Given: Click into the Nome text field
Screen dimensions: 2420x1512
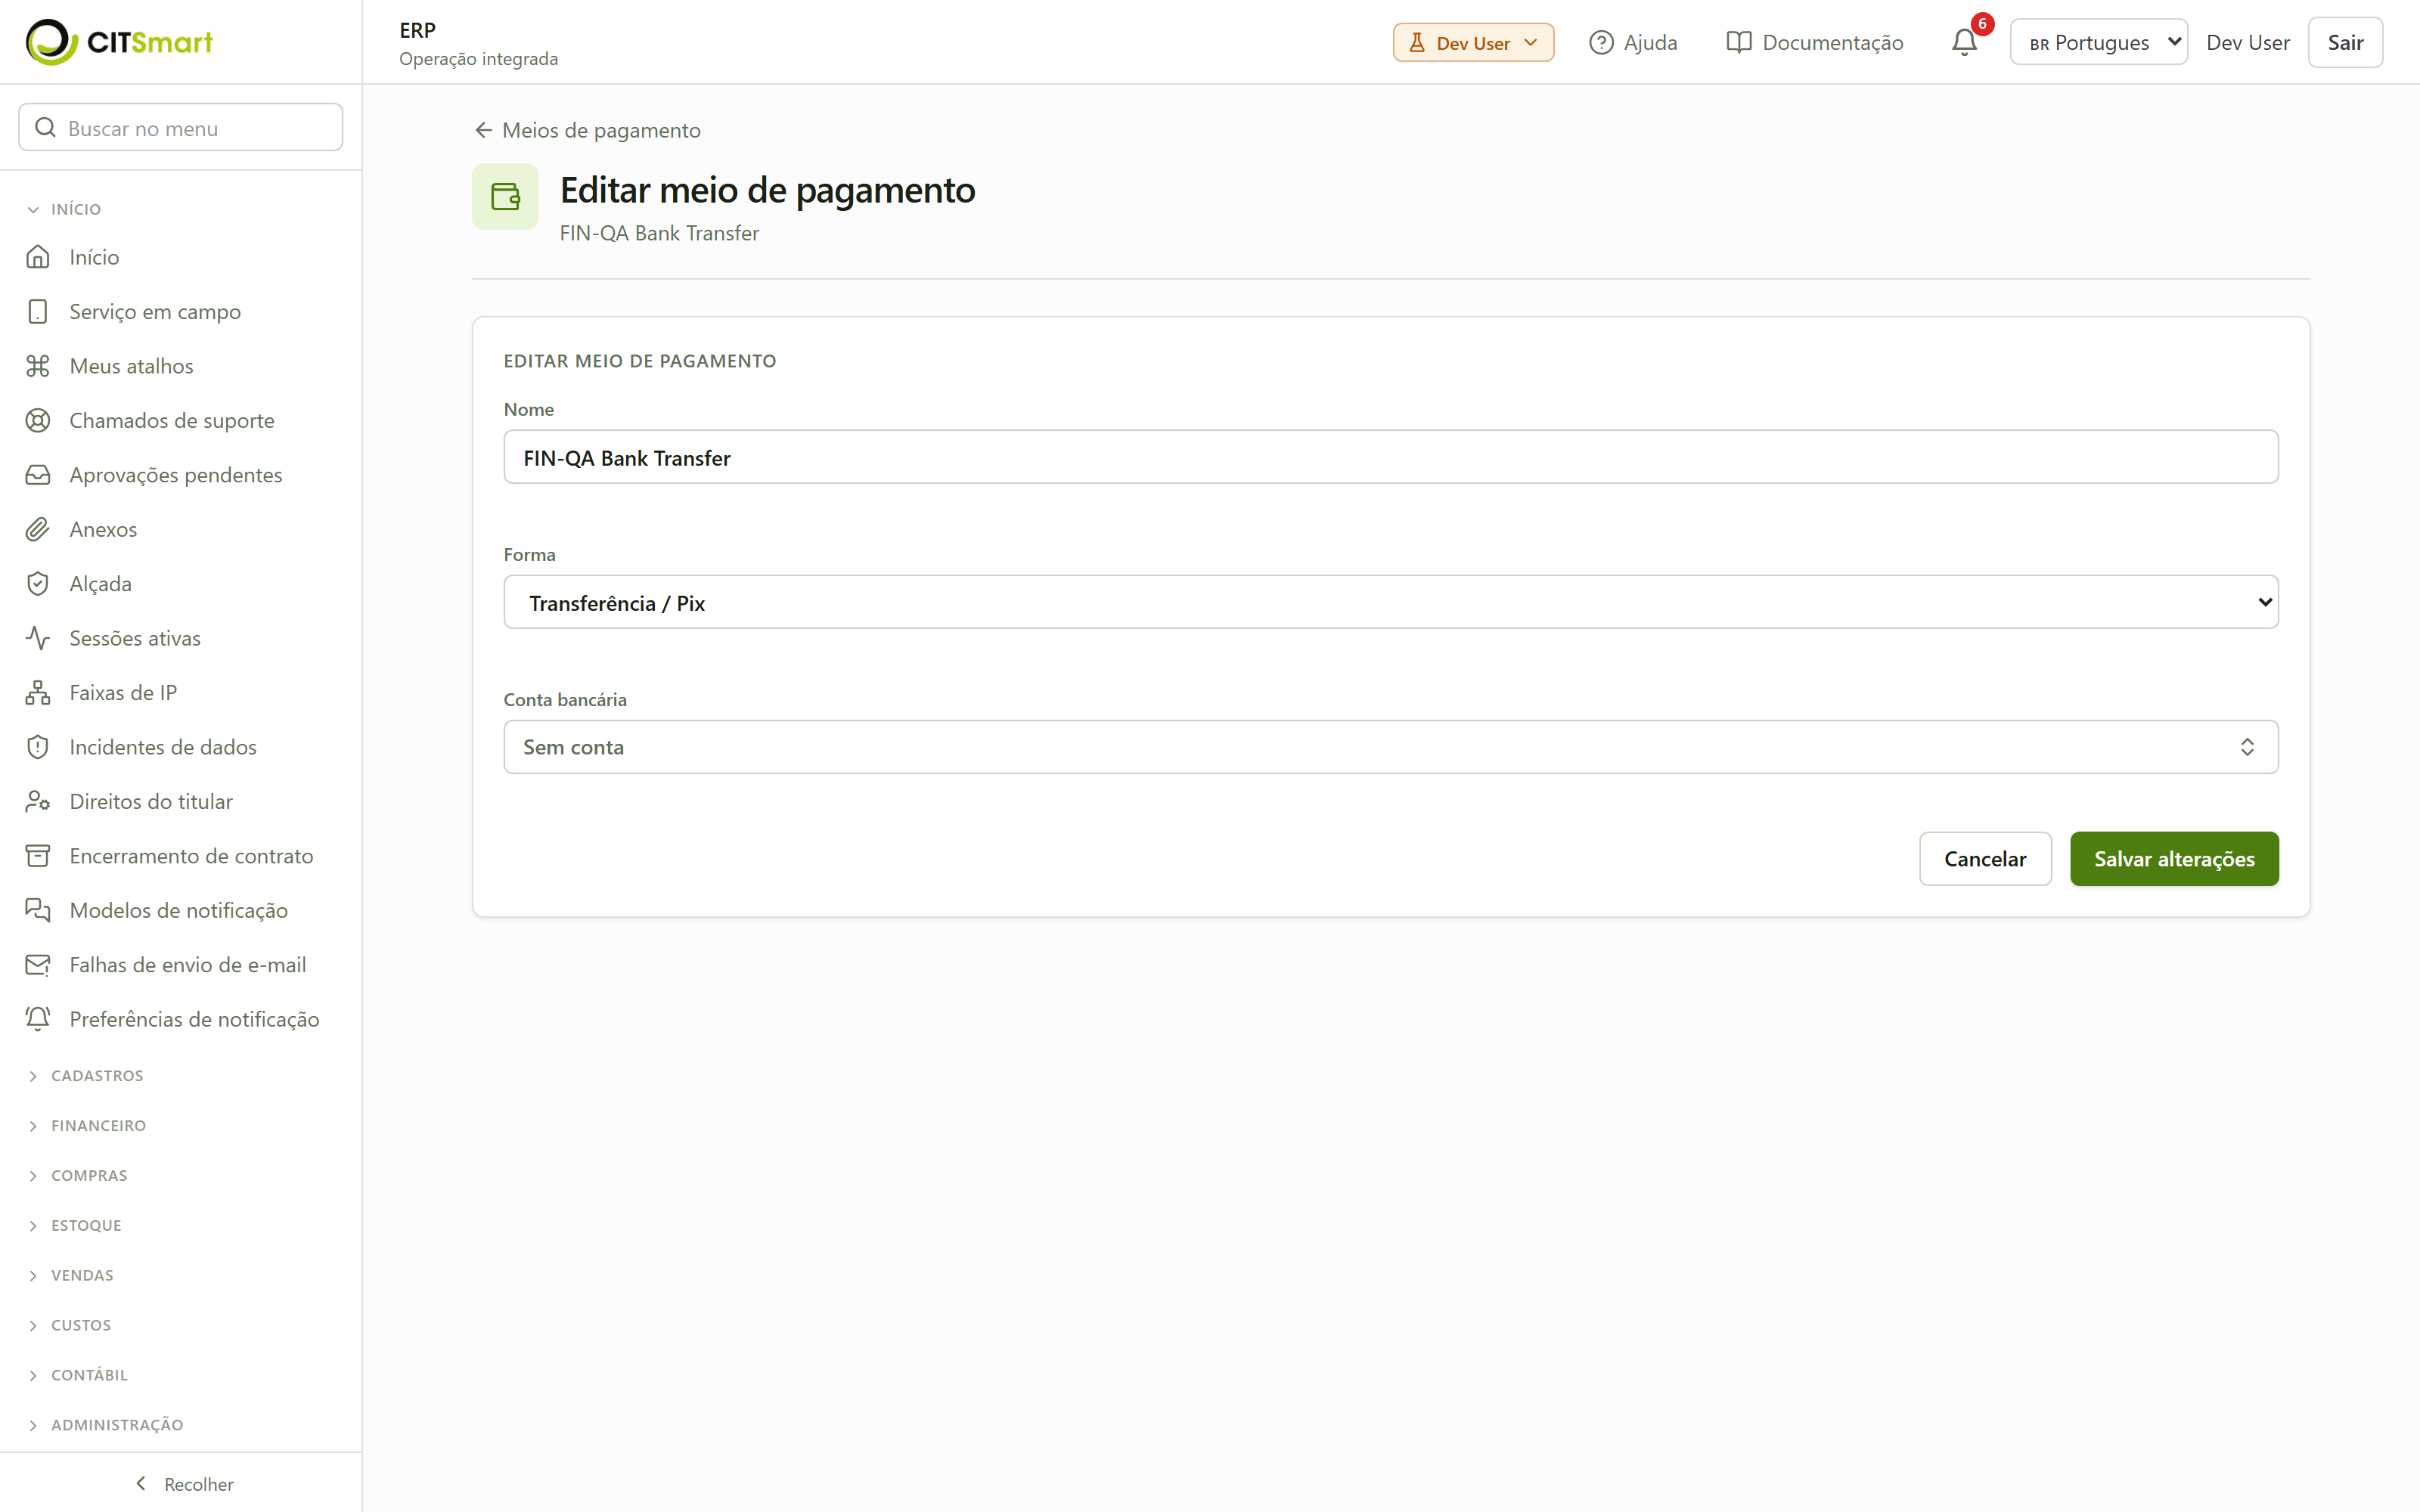Looking at the screenshot, I should coord(1391,457).
